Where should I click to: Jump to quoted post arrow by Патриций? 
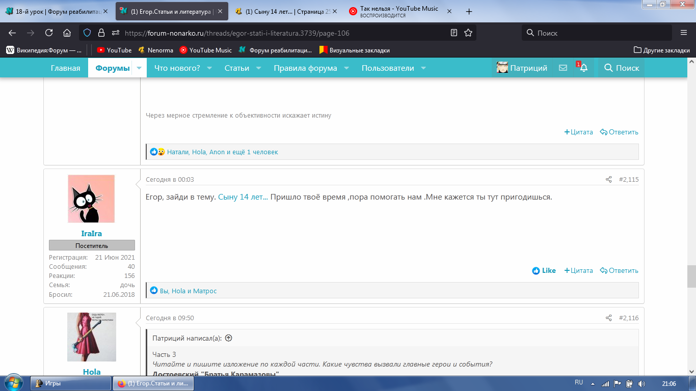coord(228,338)
